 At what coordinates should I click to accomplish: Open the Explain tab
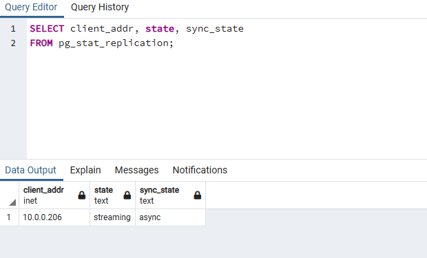pos(85,170)
